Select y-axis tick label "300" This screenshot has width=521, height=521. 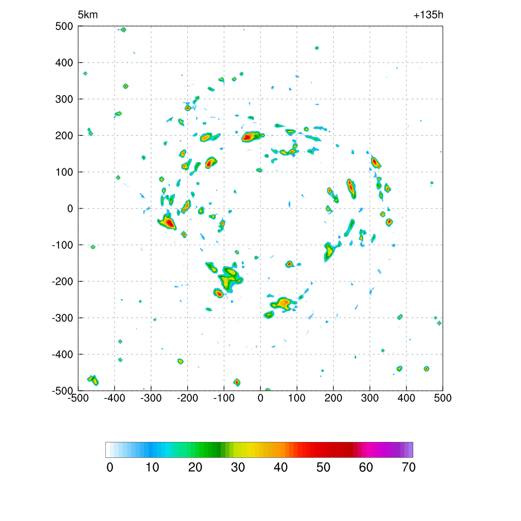pyautogui.click(x=64, y=99)
